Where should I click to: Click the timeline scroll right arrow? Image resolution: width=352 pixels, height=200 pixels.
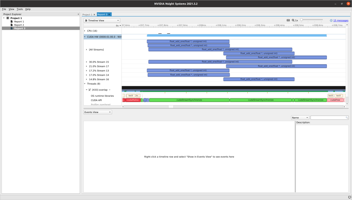344,107
